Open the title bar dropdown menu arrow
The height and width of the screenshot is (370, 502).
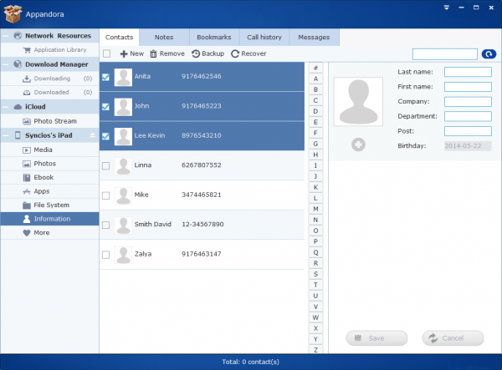(446, 8)
